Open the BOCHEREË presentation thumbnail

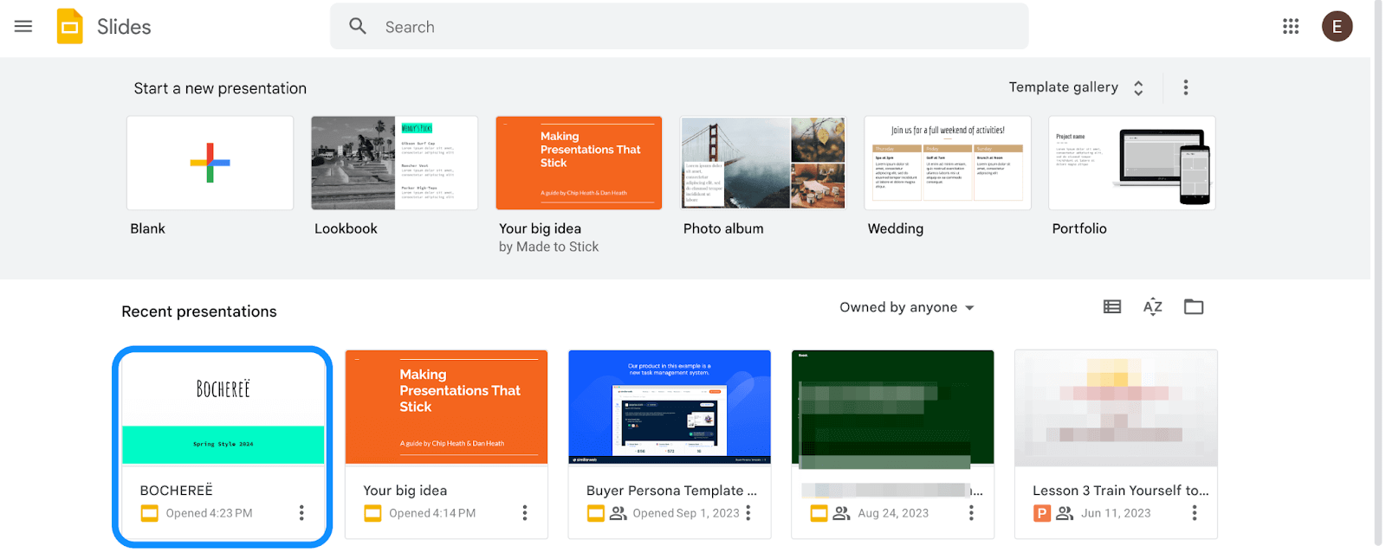223,408
